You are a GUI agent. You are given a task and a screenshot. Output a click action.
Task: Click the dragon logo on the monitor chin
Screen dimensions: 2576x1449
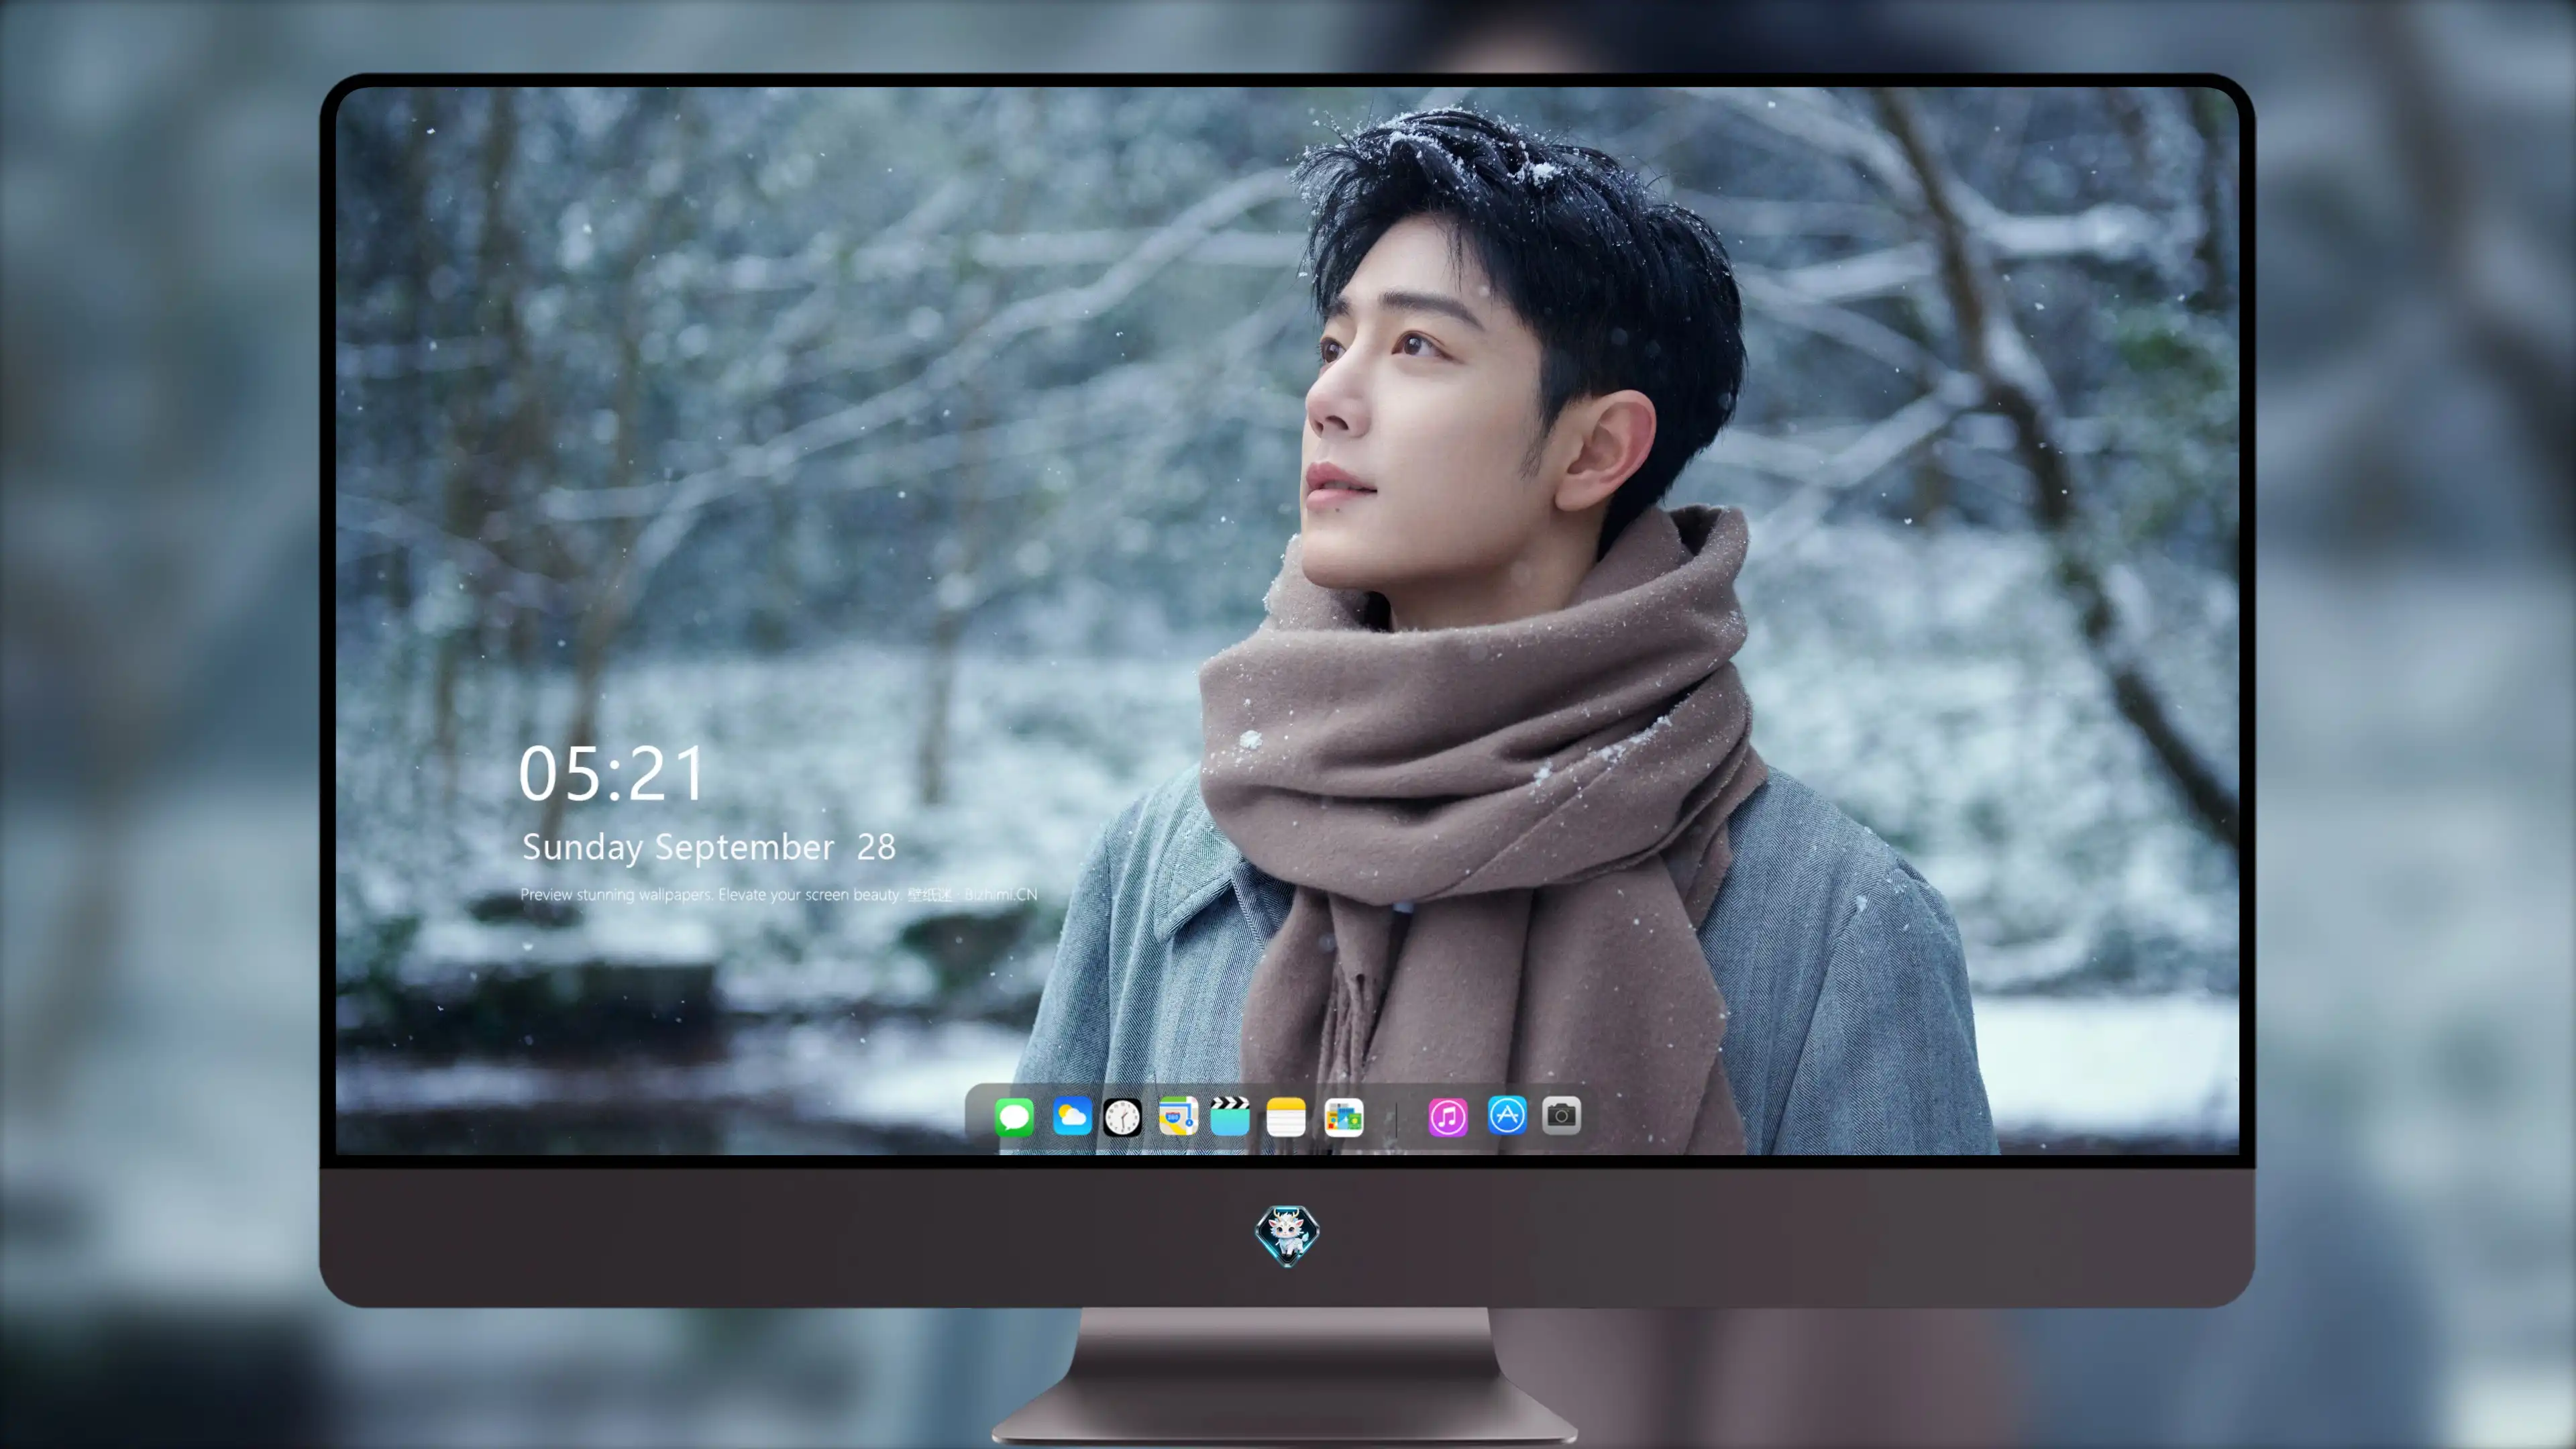click(x=1287, y=1235)
